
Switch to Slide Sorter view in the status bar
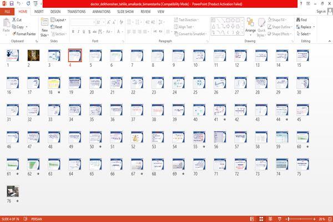(x=261, y=219)
